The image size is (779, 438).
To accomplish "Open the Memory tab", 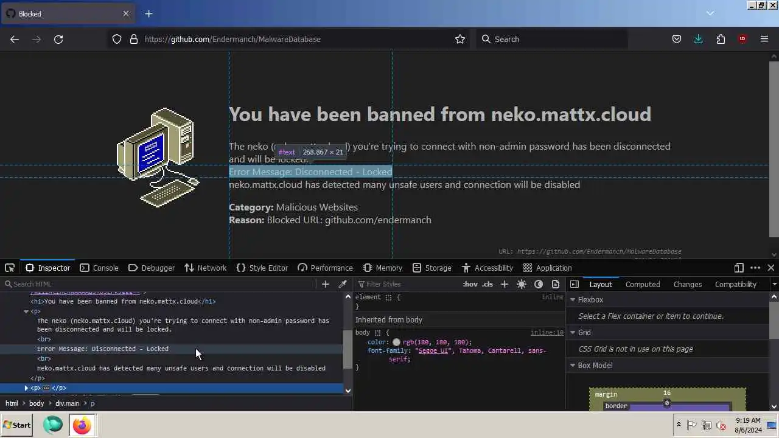I will [x=383, y=268].
